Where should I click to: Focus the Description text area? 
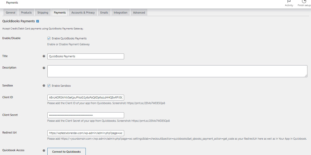(x=177, y=71)
